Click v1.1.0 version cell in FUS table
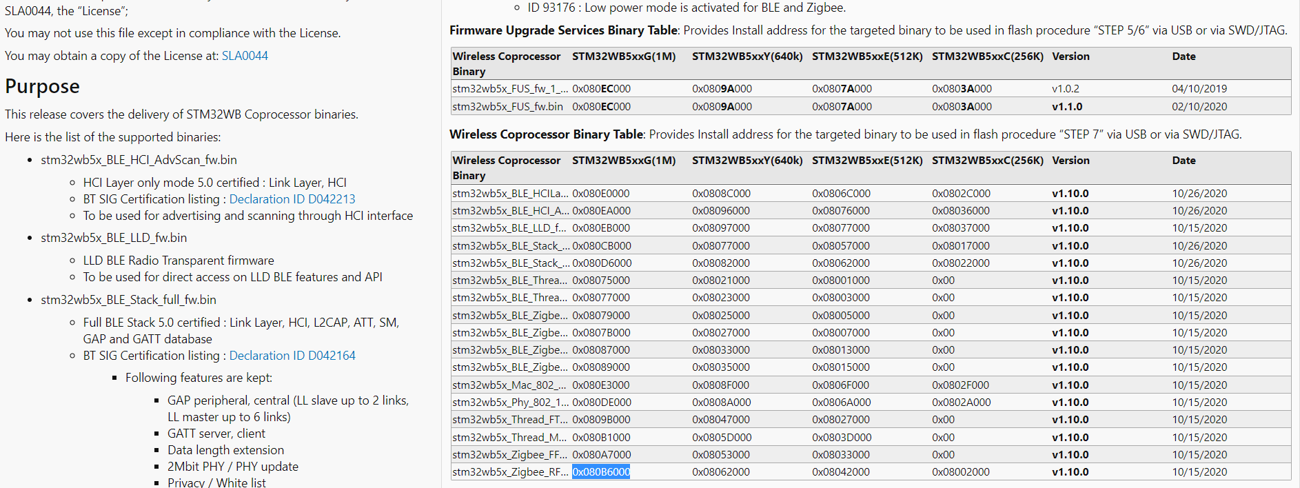The image size is (1300, 488). (1067, 107)
